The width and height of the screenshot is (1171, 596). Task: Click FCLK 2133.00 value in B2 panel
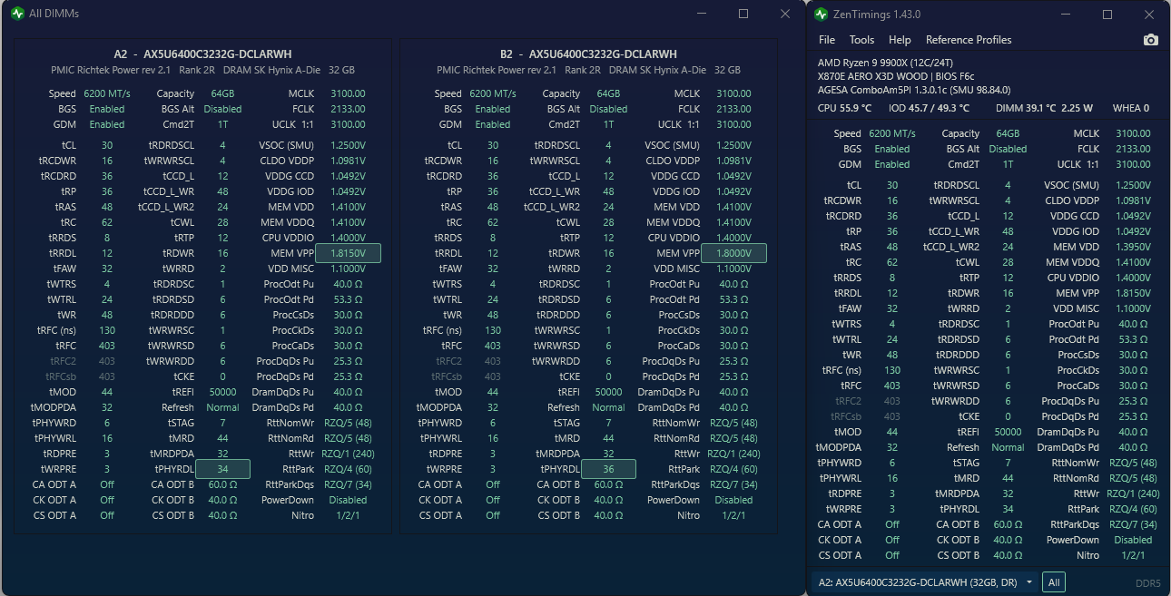[x=733, y=109]
